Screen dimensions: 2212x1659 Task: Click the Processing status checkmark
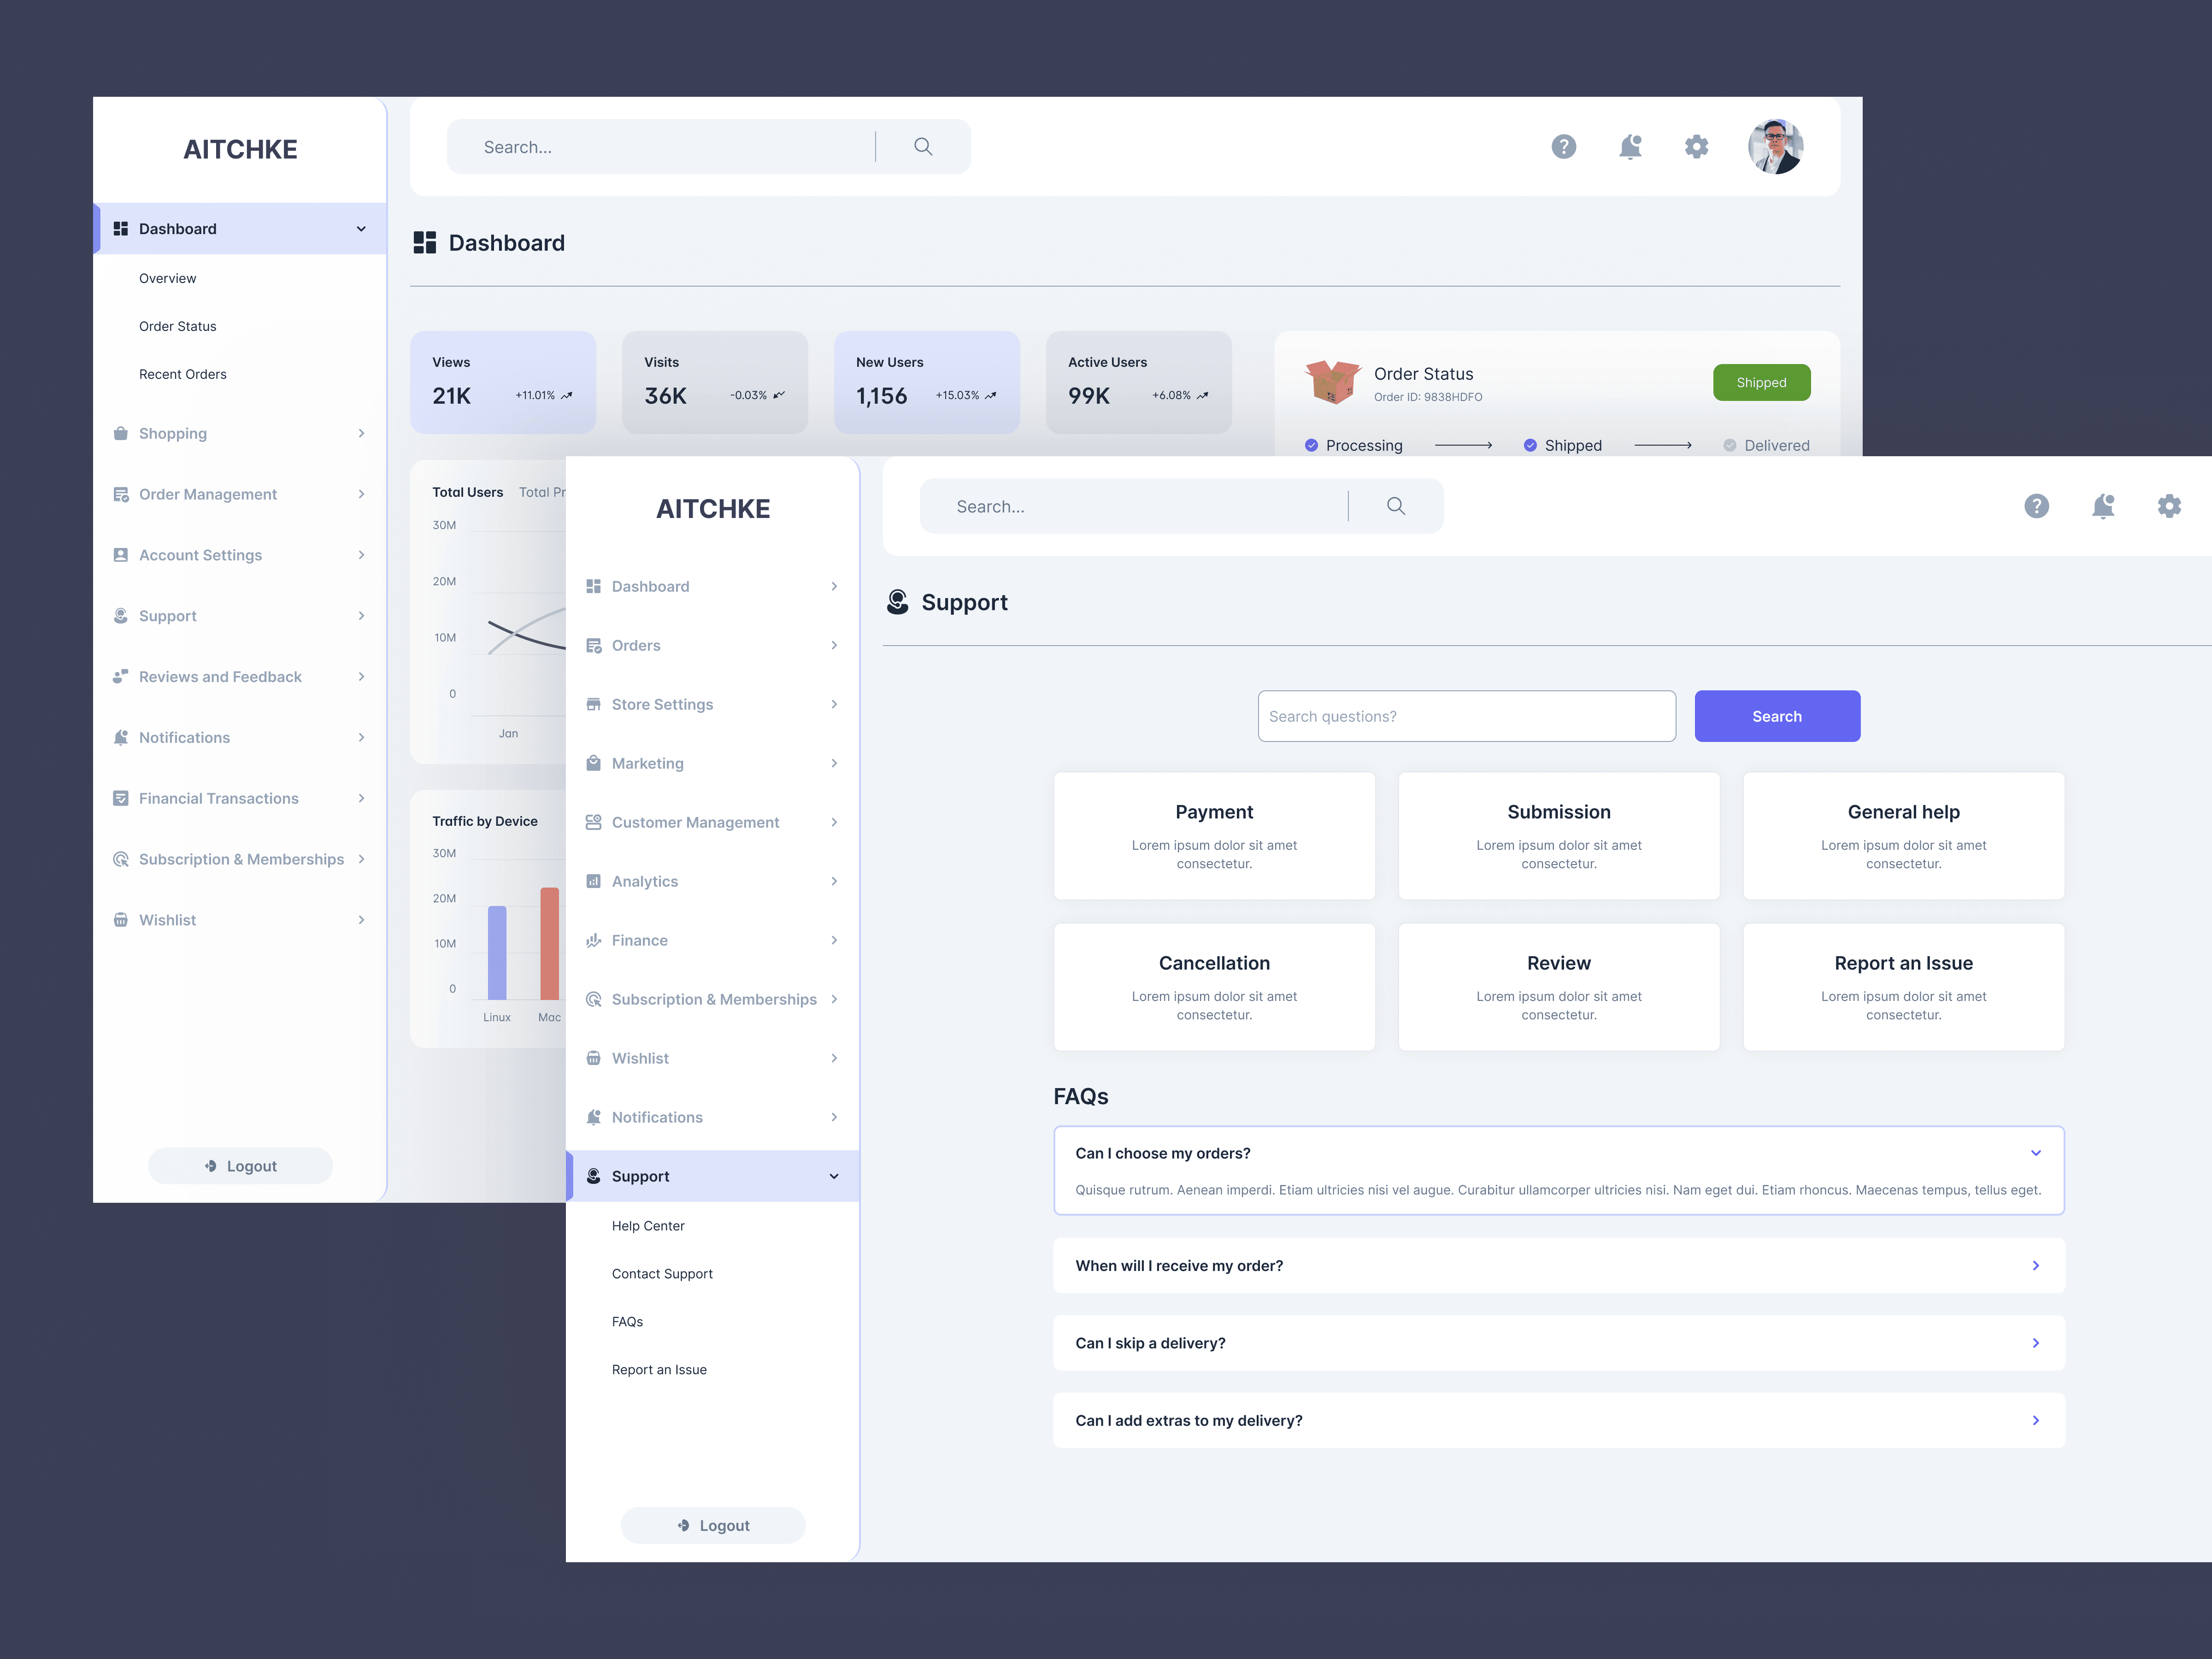1311,445
